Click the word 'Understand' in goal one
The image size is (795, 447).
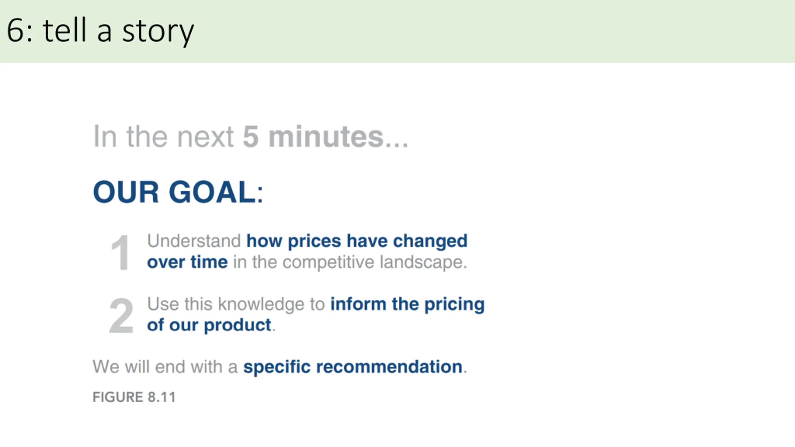coord(194,241)
